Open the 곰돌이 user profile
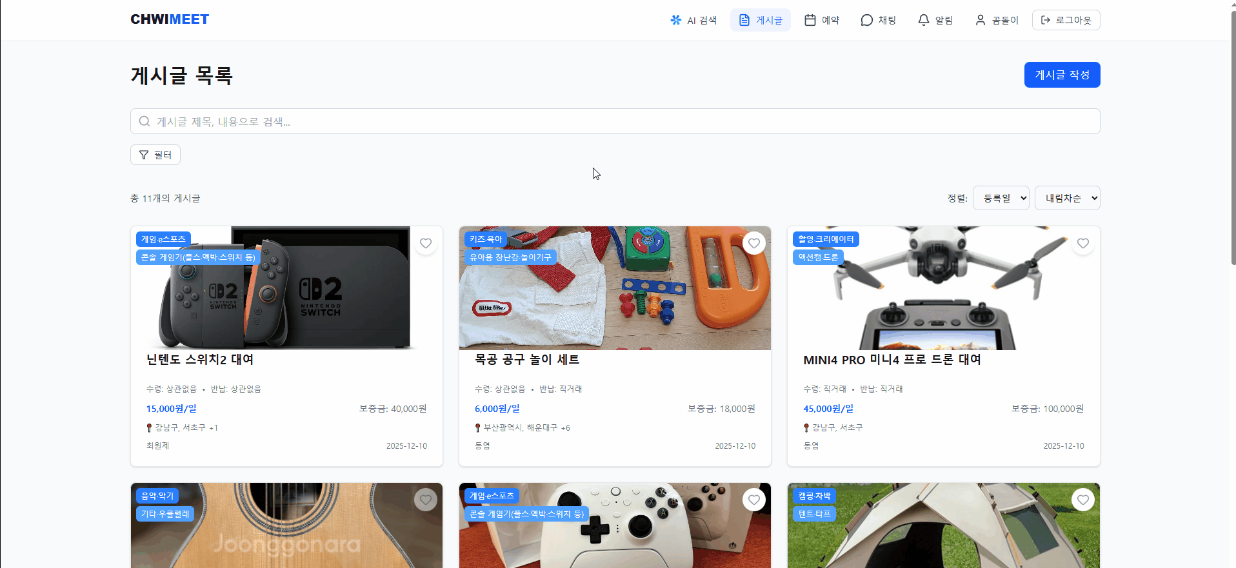The width and height of the screenshot is (1236, 568). [997, 20]
